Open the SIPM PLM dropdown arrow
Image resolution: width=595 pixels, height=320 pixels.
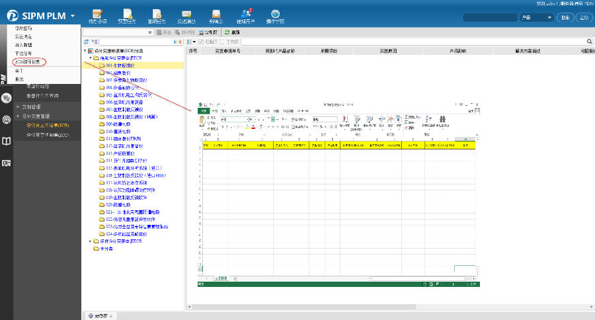point(72,15)
